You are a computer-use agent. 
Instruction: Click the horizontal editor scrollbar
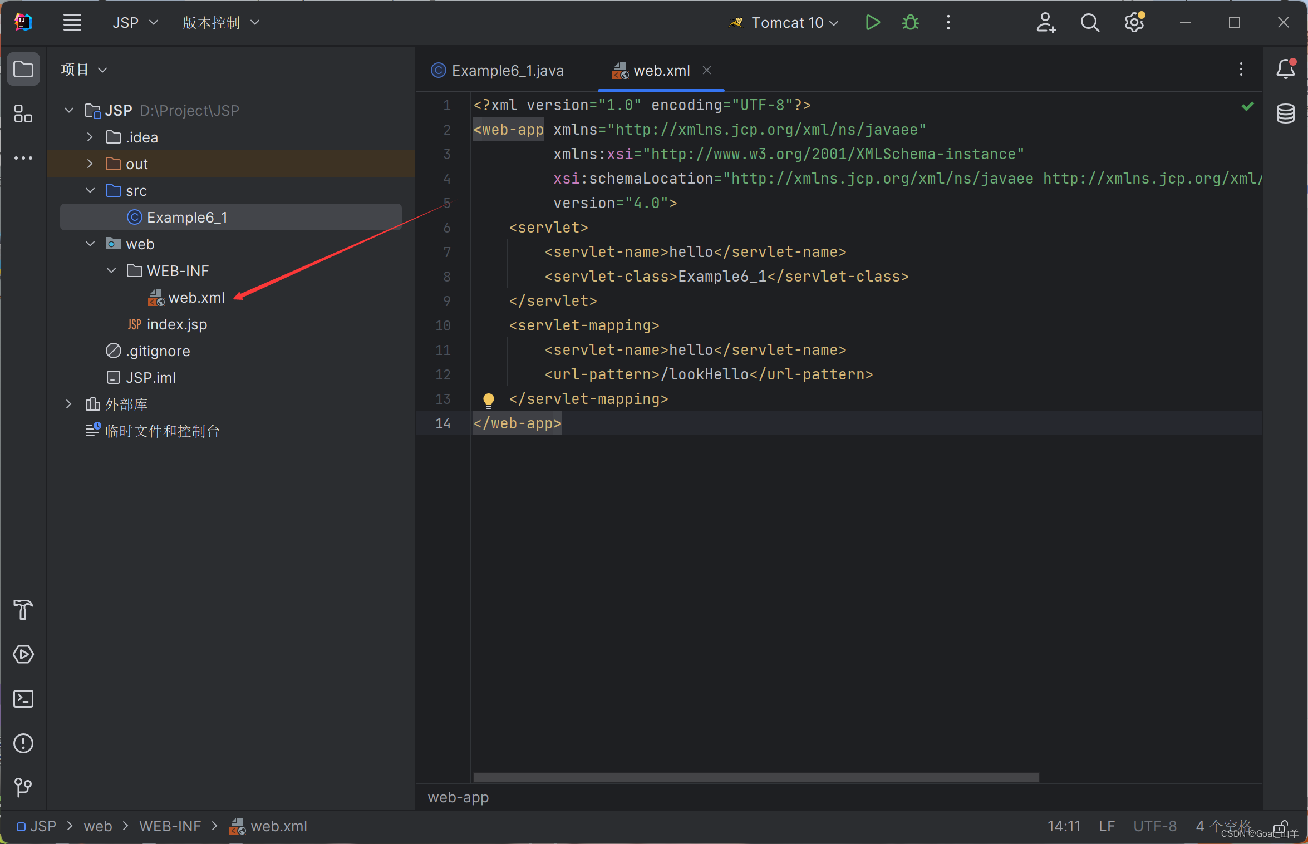755,778
